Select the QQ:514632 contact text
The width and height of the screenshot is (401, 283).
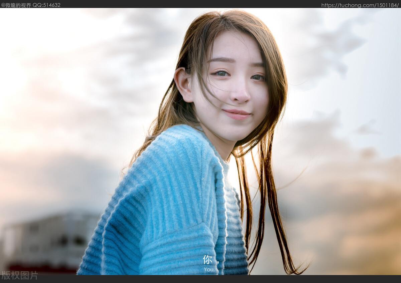[x=46, y=5]
